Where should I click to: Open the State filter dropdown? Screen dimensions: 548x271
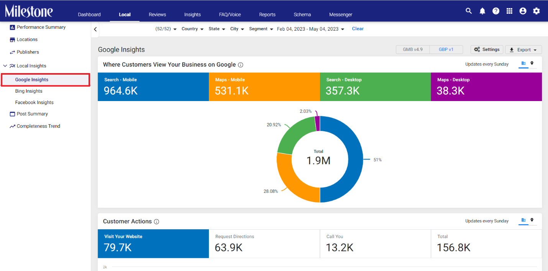[x=217, y=29]
